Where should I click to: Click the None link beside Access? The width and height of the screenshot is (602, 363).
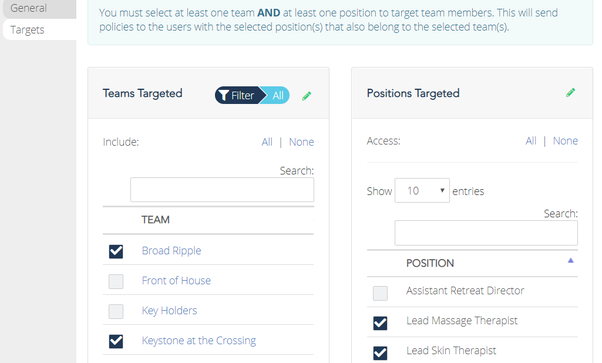tap(565, 141)
